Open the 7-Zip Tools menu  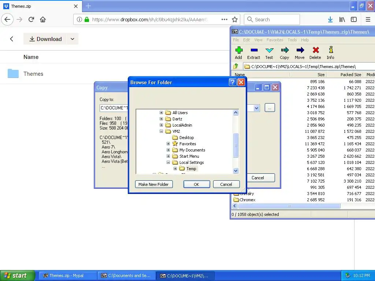[x=292, y=40]
